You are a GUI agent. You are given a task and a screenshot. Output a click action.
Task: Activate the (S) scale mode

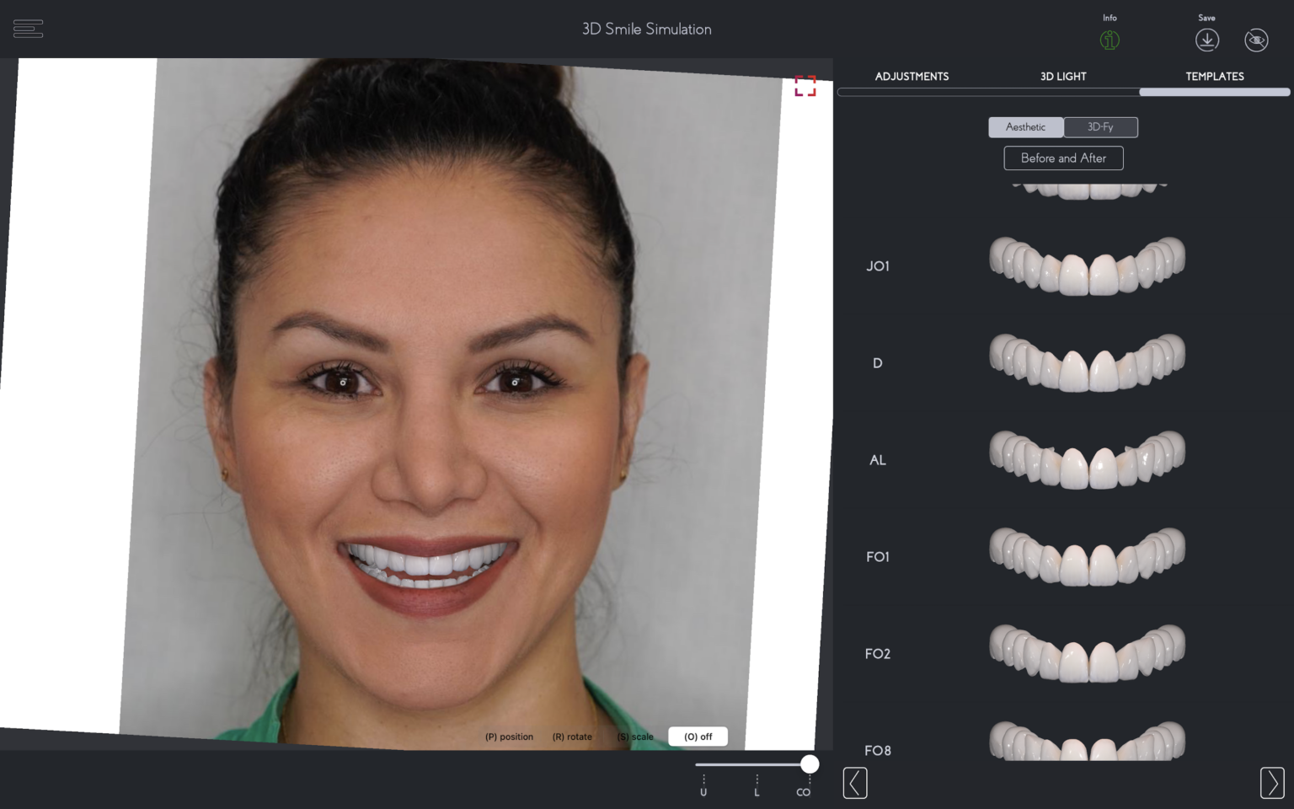coord(635,737)
